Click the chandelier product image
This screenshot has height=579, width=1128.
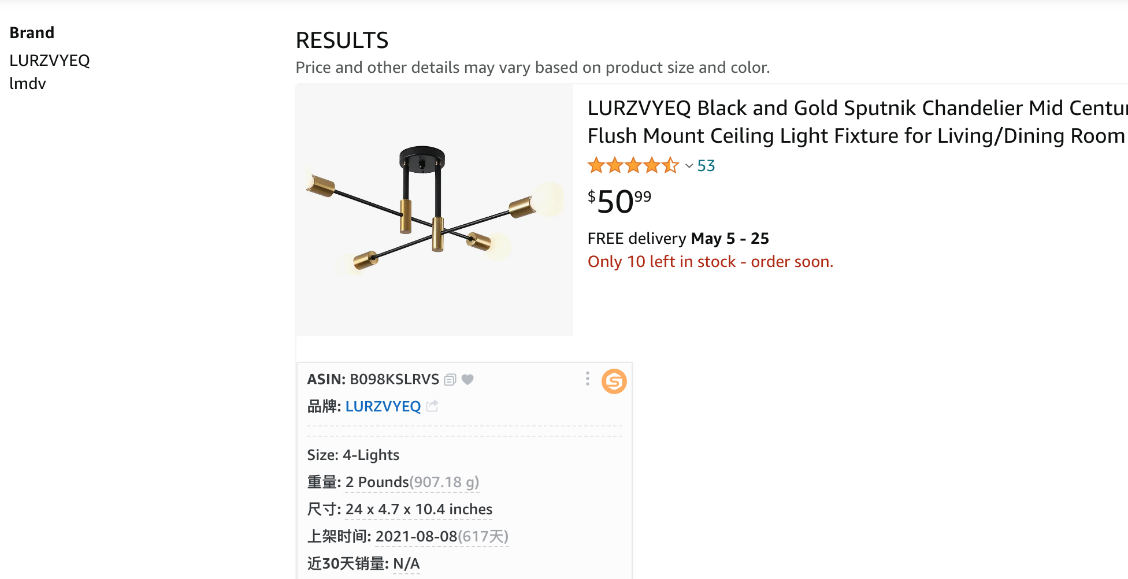pos(435,210)
